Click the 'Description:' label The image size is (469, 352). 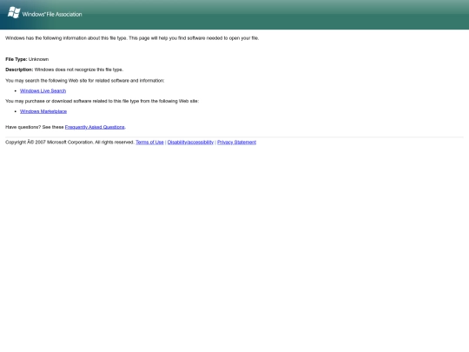point(19,70)
